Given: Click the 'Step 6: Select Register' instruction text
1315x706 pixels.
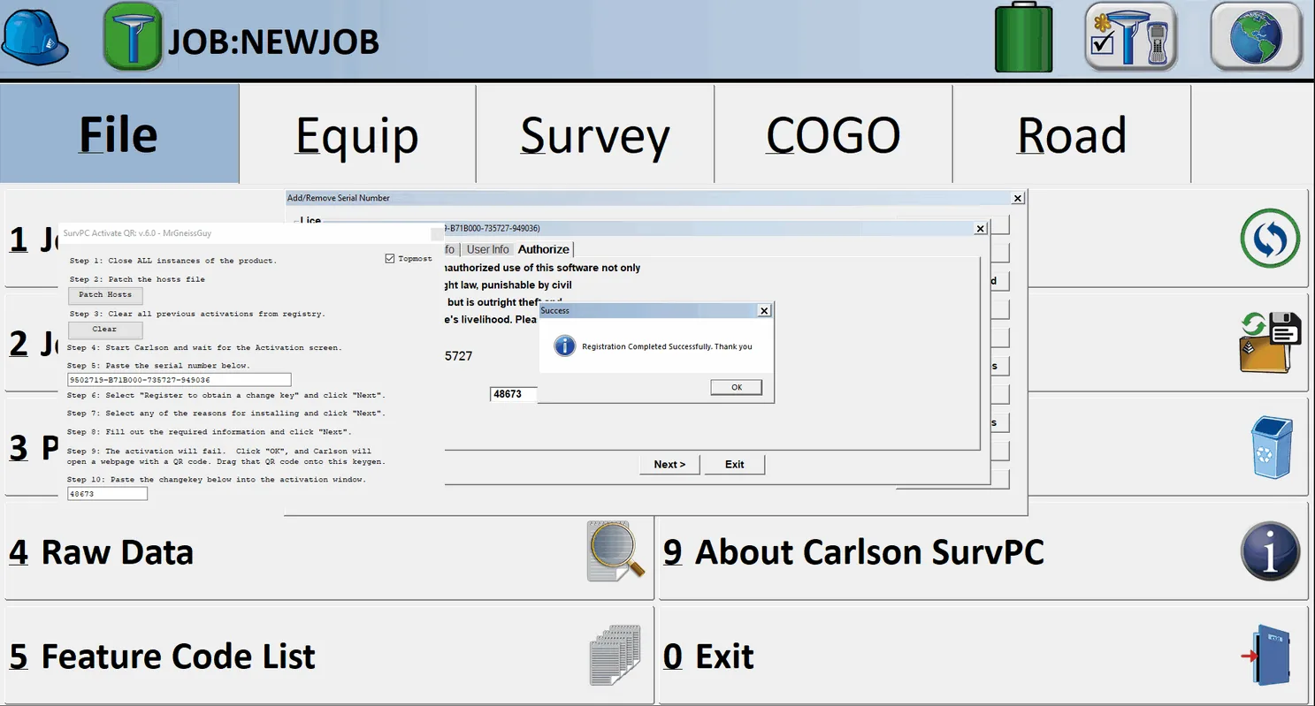Looking at the screenshot, I should pos(227,395).
